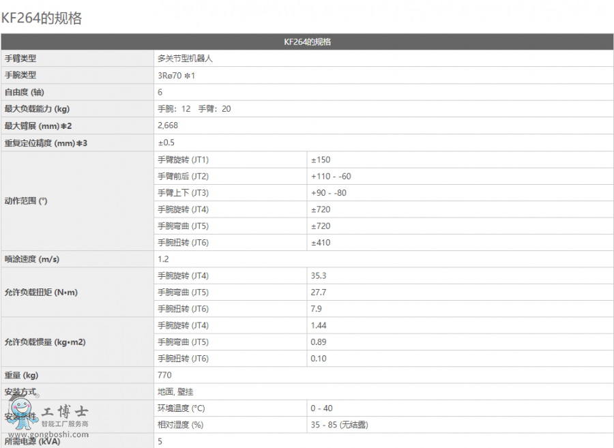Click the 手腕: 12 手臂: 20 payload value

pos(194,108)
